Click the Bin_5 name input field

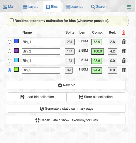coord(41,70)
